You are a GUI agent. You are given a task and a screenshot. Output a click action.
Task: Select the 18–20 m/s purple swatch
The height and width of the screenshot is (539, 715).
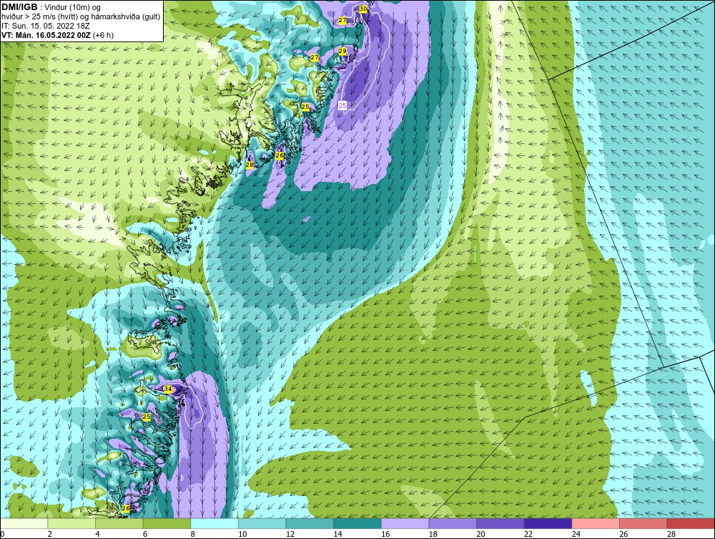pos(453,523)
